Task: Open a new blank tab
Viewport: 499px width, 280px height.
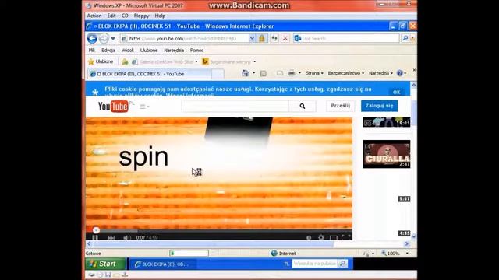Action: [x=218, y=74]
